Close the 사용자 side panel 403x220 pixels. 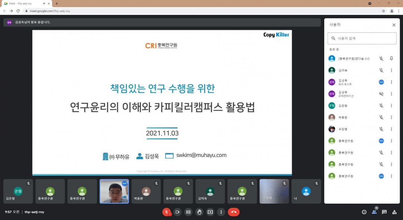click(394, 25)
